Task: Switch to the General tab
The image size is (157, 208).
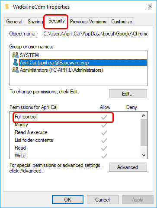Action: tap(14, 22)
